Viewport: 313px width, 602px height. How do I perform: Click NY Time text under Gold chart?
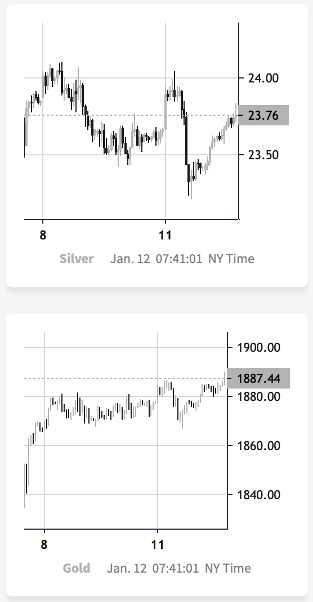click(x=228, y=568)
